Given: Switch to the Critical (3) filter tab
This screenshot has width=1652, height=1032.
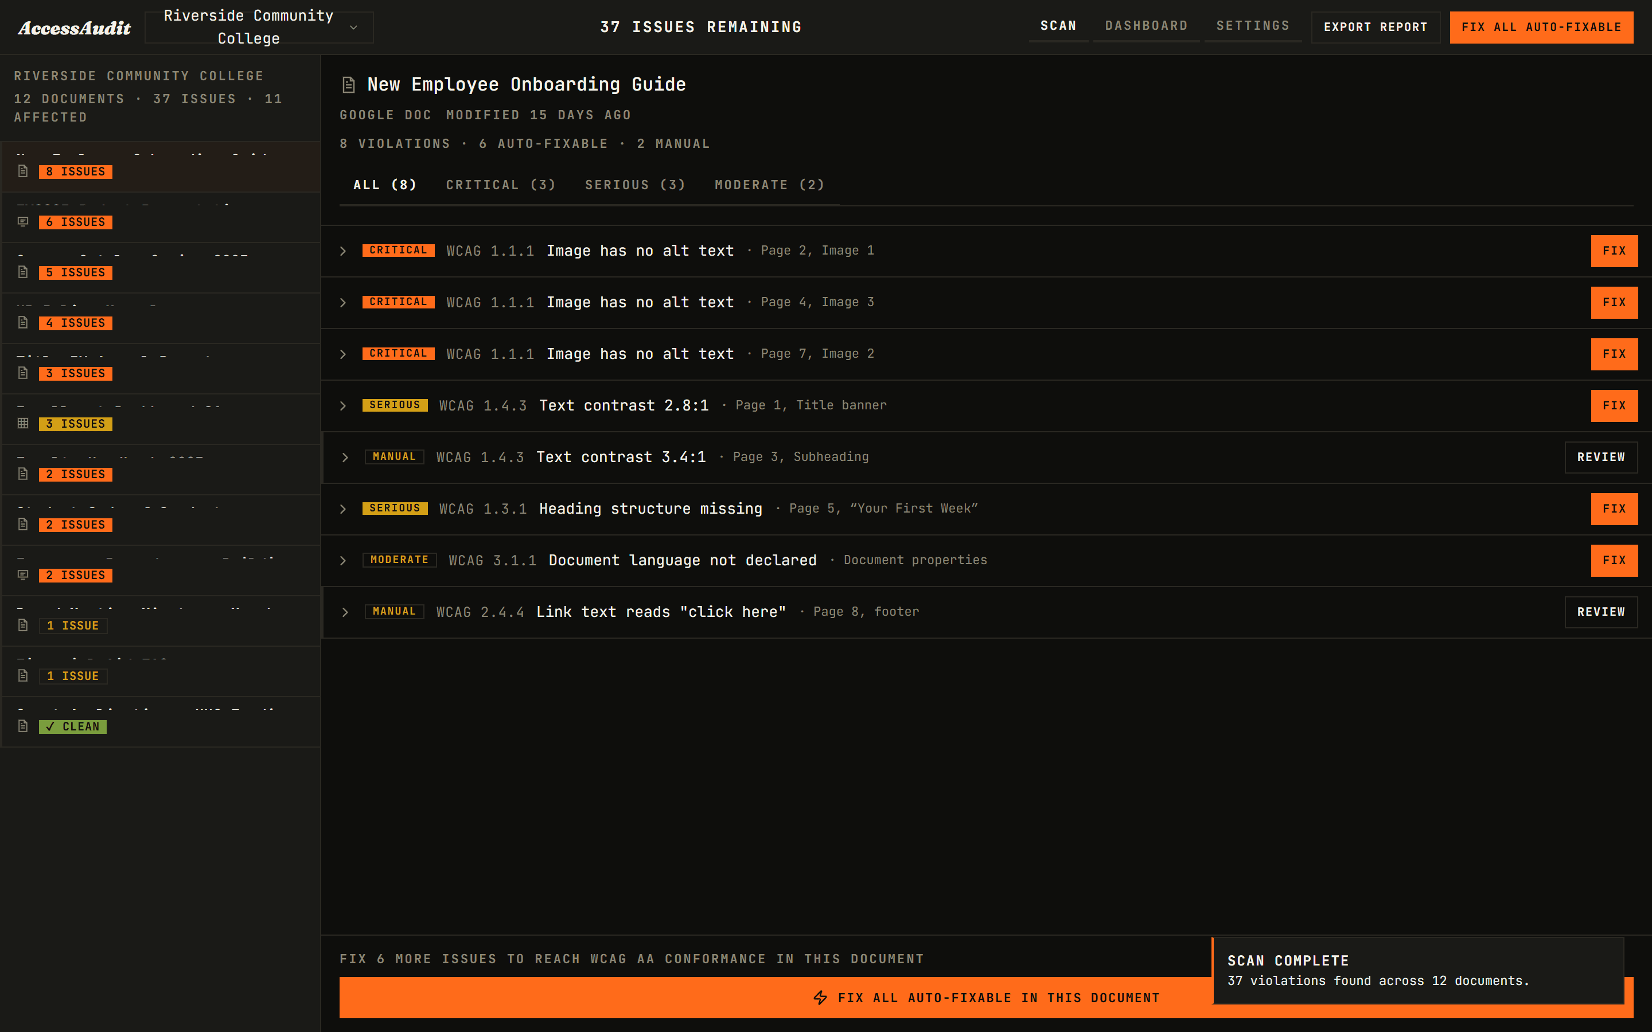Looking at the screenshot, I should [x=500, y=185].
